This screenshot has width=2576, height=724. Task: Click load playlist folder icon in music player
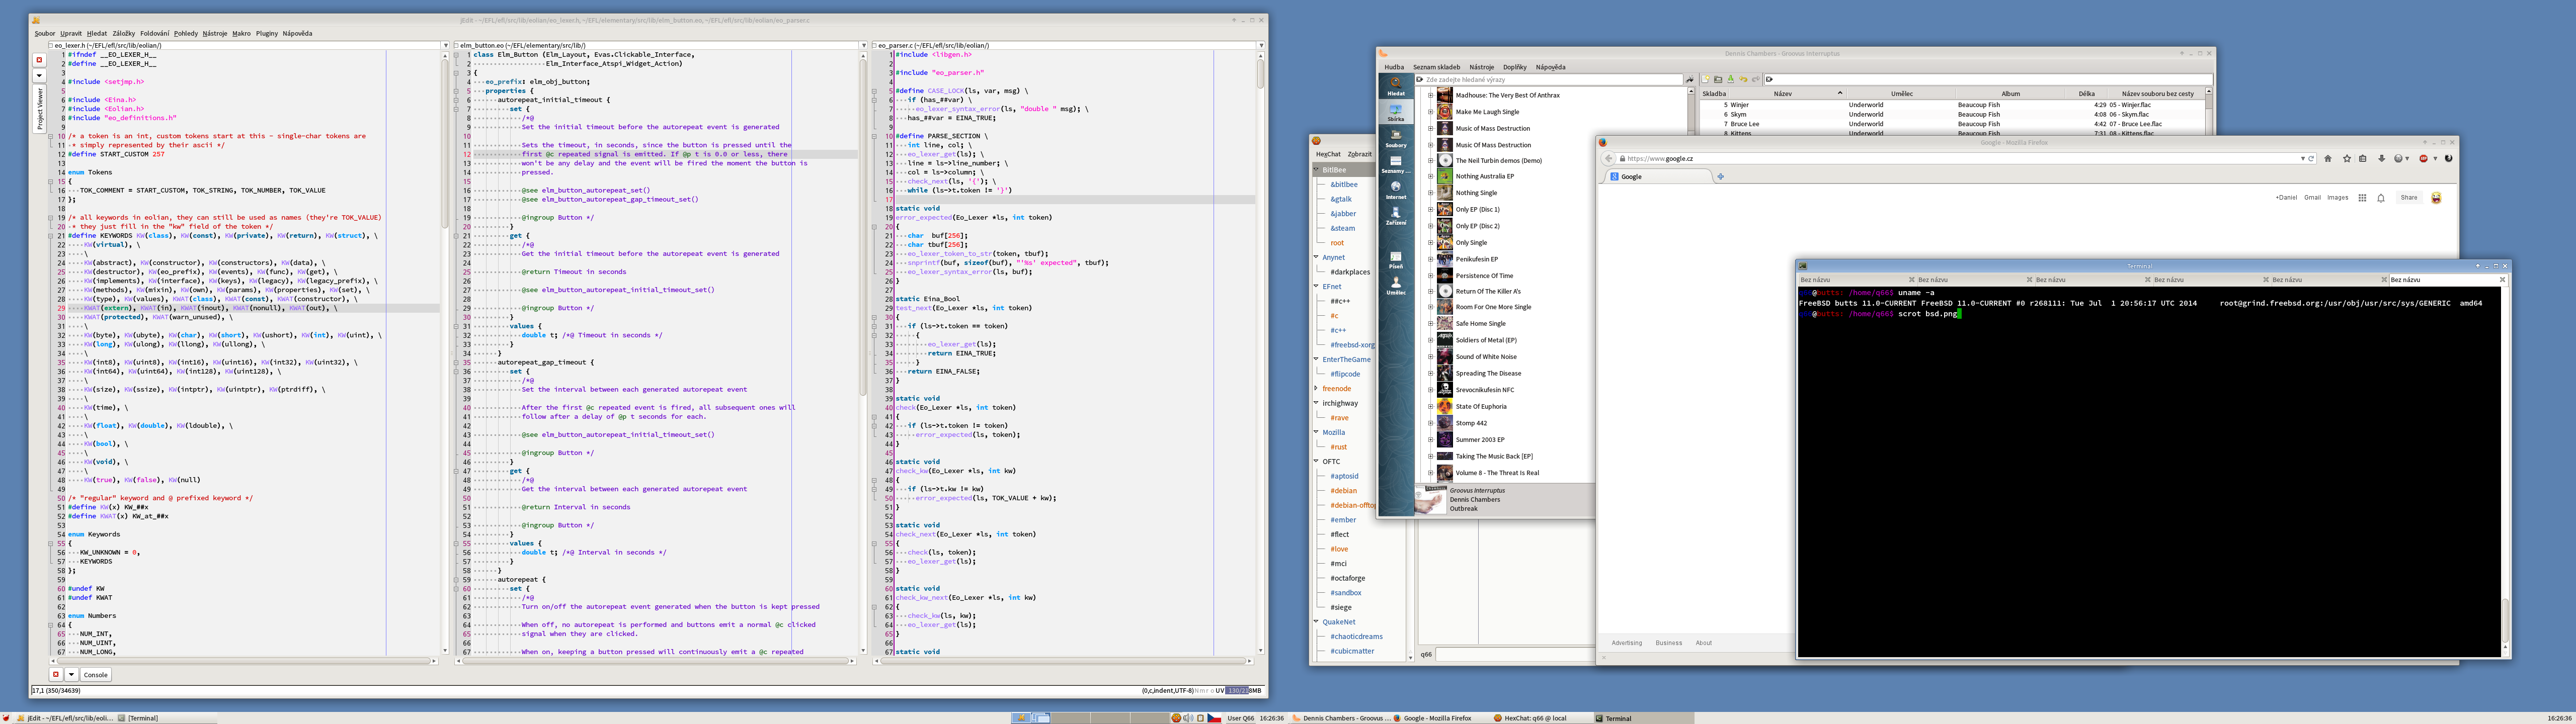coord(1718,79)
